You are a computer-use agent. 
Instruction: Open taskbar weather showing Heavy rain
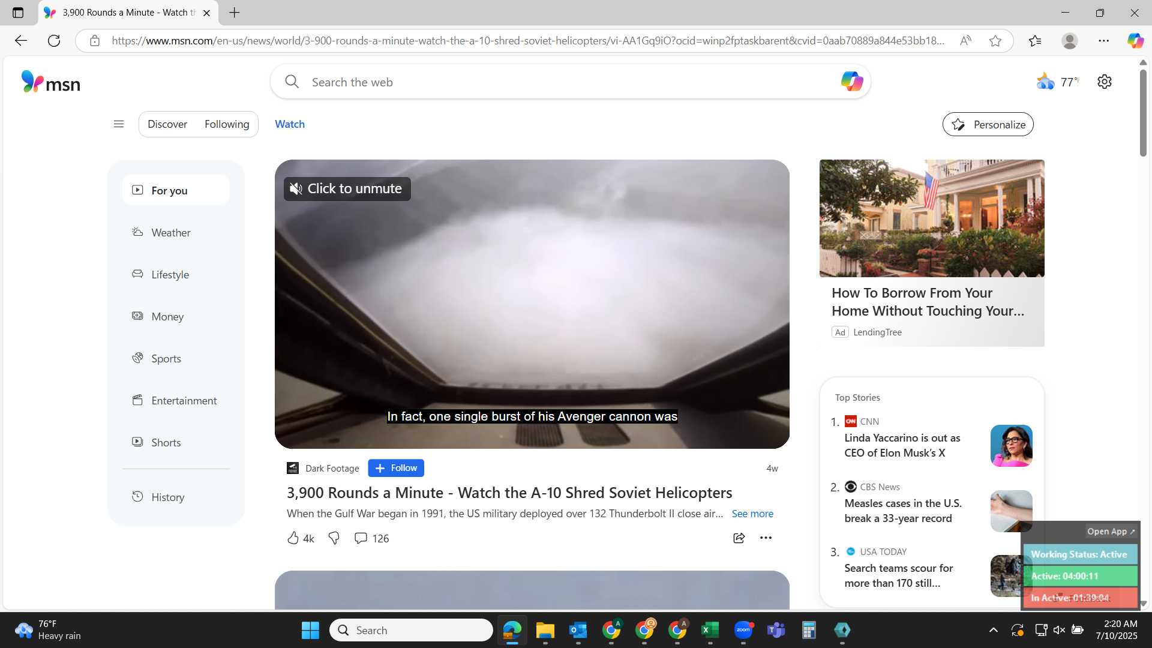[48, 630]
